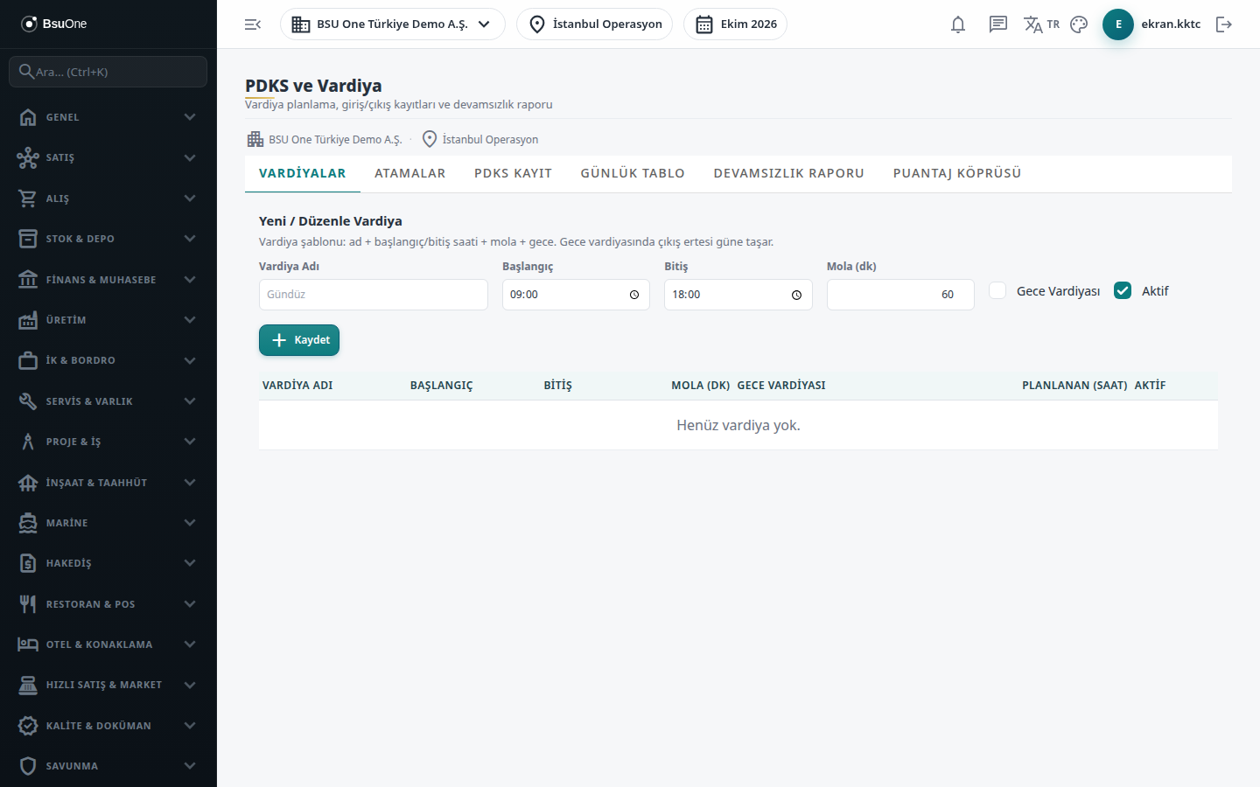Viewport: 1260px width, 787px height.
Task: Open the theme palette icon
Action: click(1079, 24)
